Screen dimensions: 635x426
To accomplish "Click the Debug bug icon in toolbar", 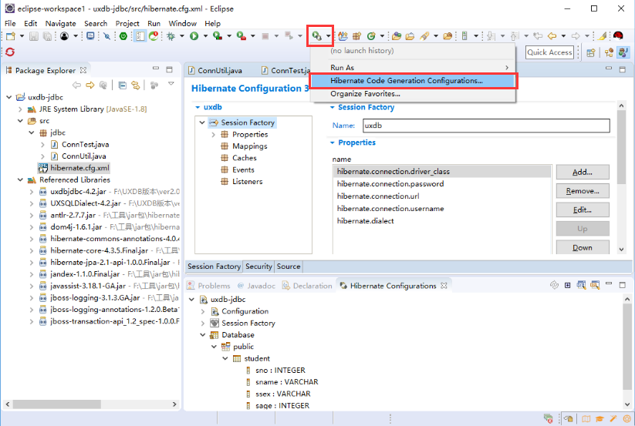I will (x=171, y=35).
